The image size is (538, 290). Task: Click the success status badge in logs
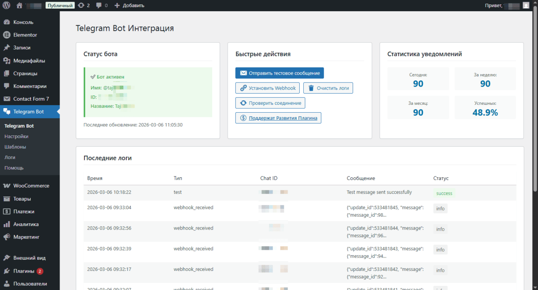click(x=444, y=193)
